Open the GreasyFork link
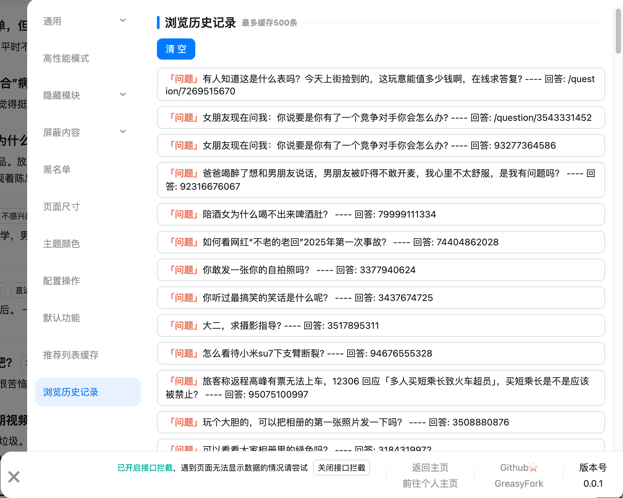 [519, 483]
